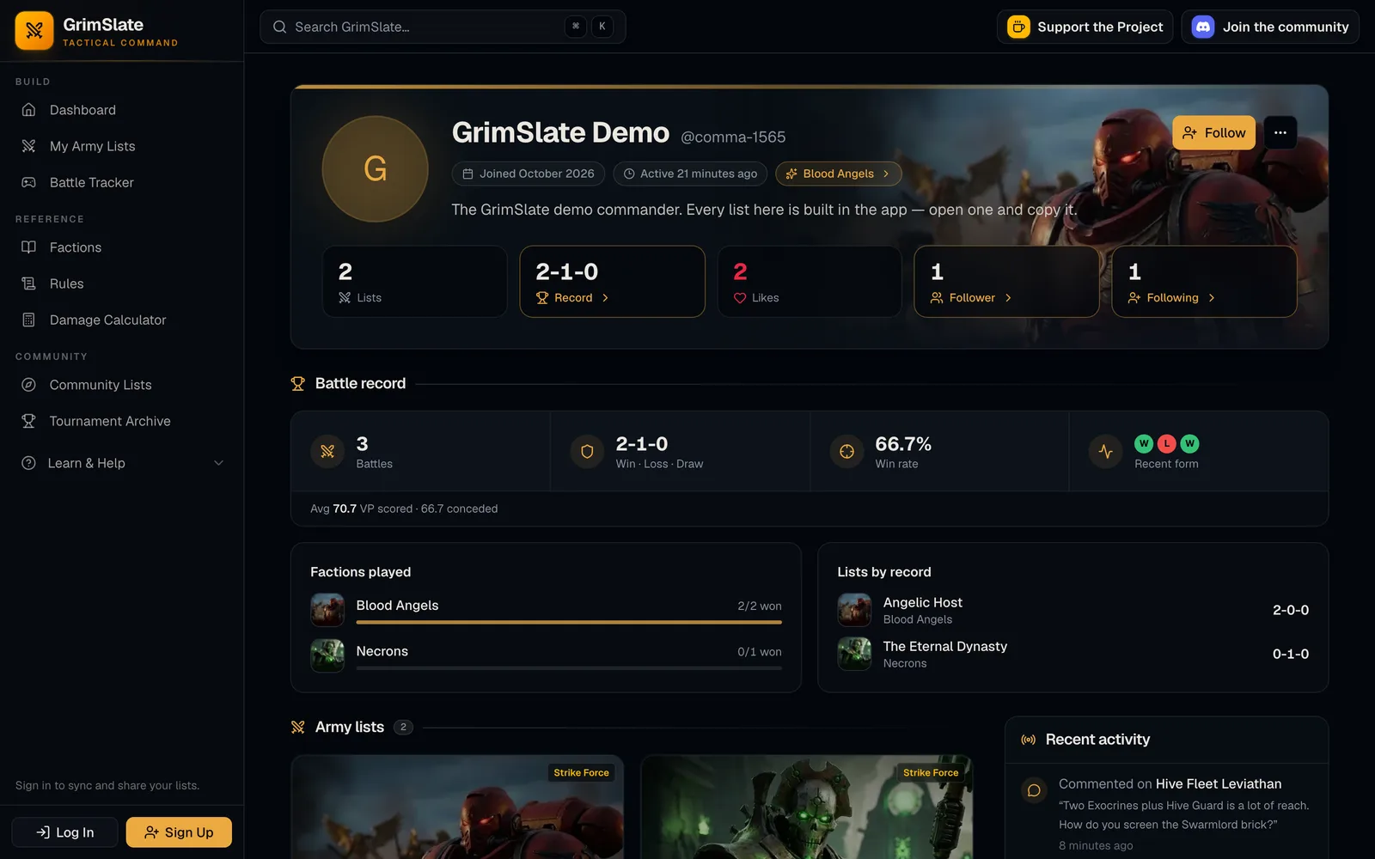The width and height of the screenshot is (1375, 859).
Task: Click the comment bubble icon on Hive Fleet activity
Action: 1034,790
